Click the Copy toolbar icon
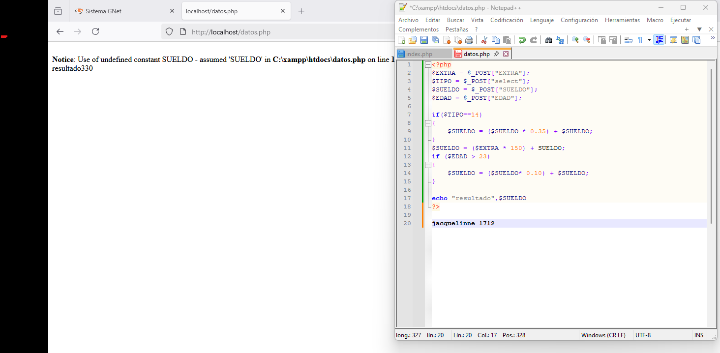 click(x=496, y=40)
